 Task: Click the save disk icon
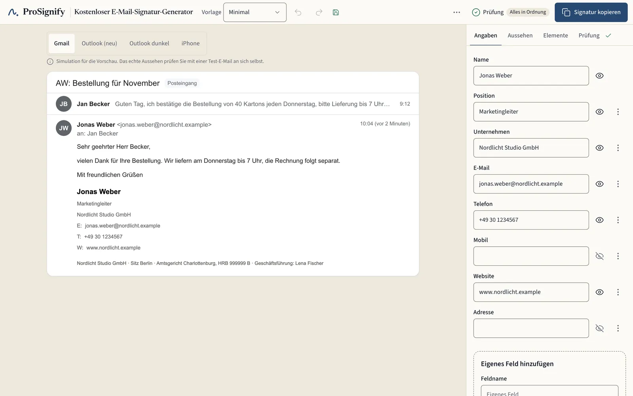tap(336, 12)
